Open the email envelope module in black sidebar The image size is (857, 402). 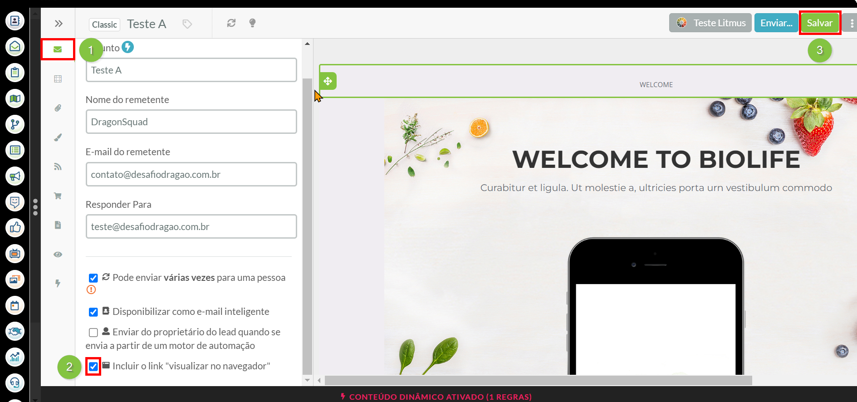[x=15, y=47]
